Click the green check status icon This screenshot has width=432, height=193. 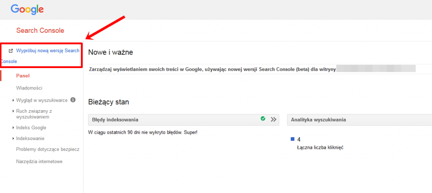pos(263,119)
